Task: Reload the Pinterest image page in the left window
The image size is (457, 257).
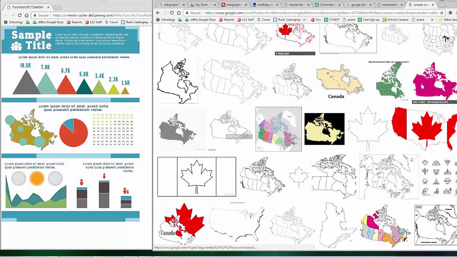Action: tap(20, 15)
